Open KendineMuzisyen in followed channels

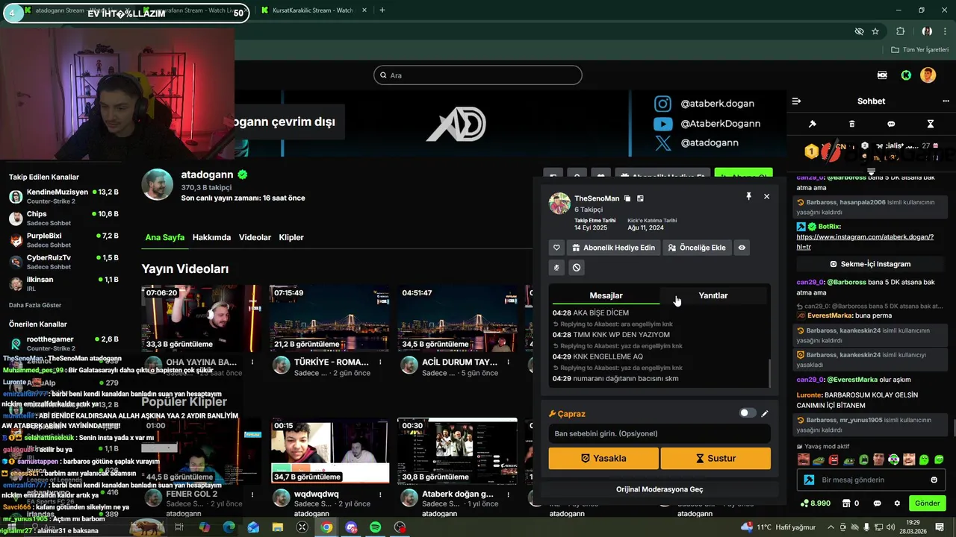[63, 196]
